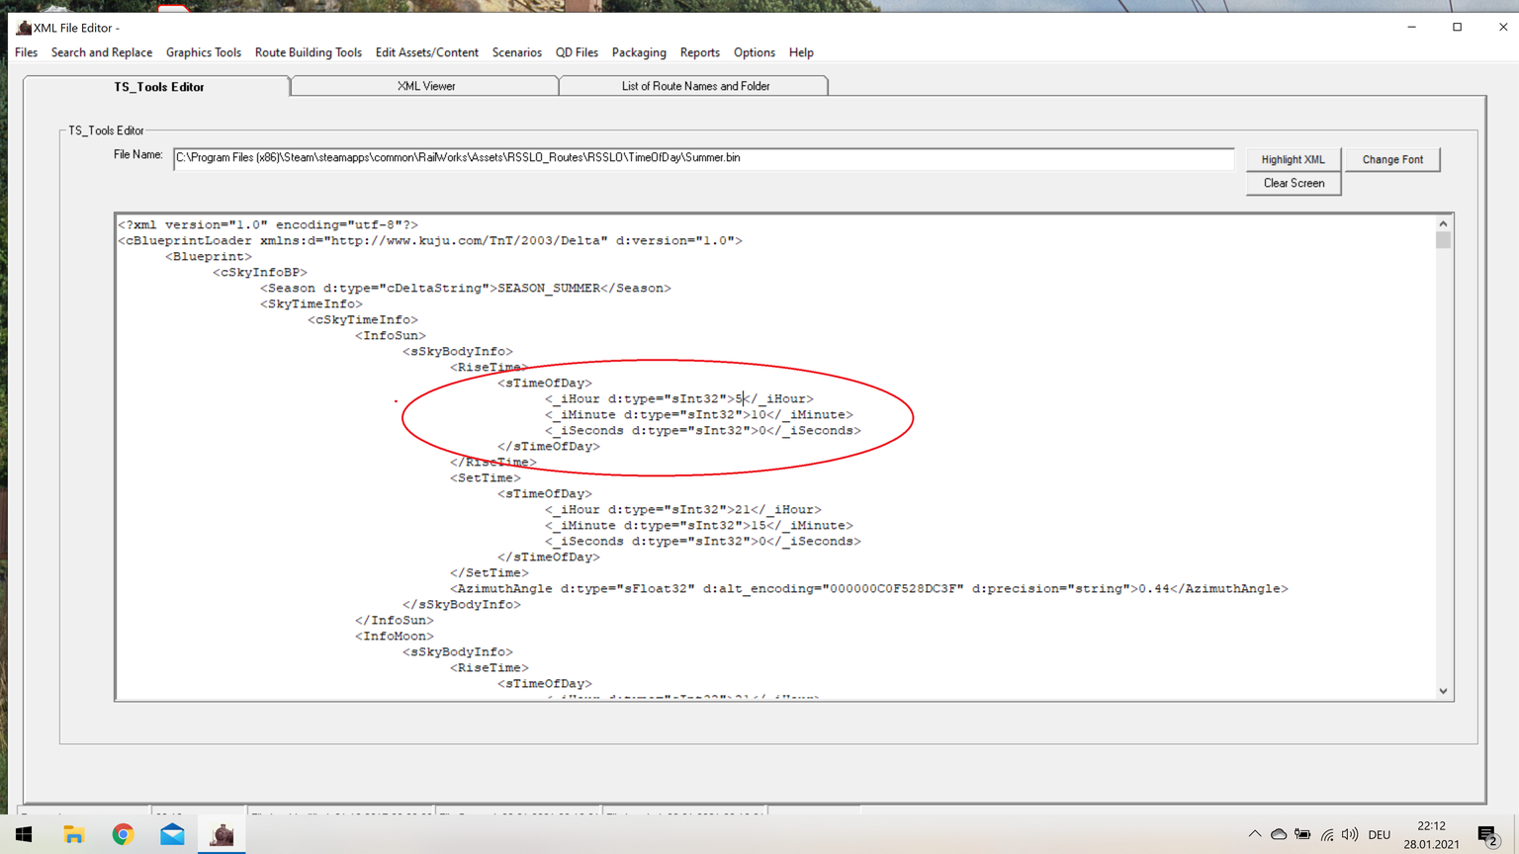Screen dimensions: 1519x854
Task: Open the Files menu
Action: click(x=26, y=52)
